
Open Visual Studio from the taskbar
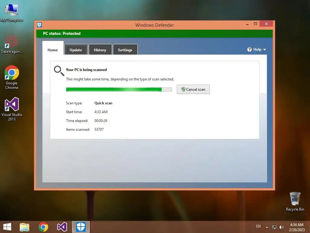coord(62,227)
